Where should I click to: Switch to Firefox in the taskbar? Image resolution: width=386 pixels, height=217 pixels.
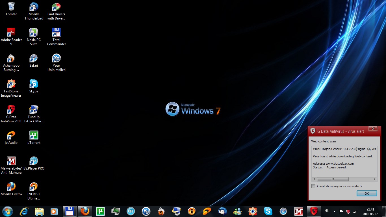pos(85,211)
